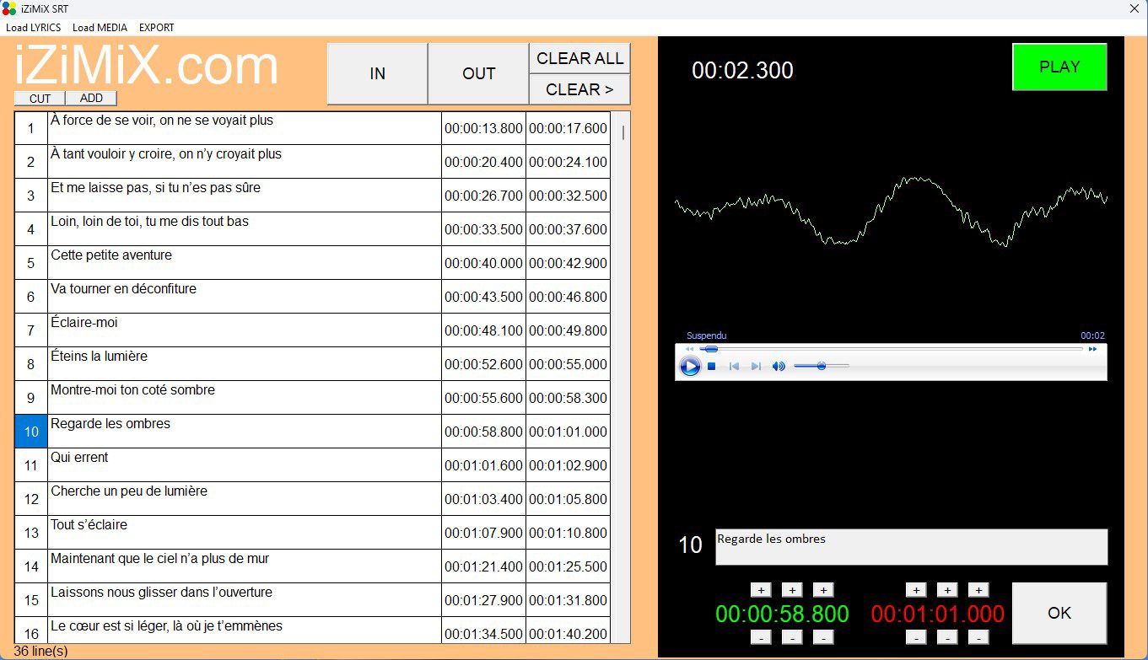This screenshot has height=660, width=1148.
Task: Click the rightmost minus below the red OUT time
Action: [x=978, y=637]
